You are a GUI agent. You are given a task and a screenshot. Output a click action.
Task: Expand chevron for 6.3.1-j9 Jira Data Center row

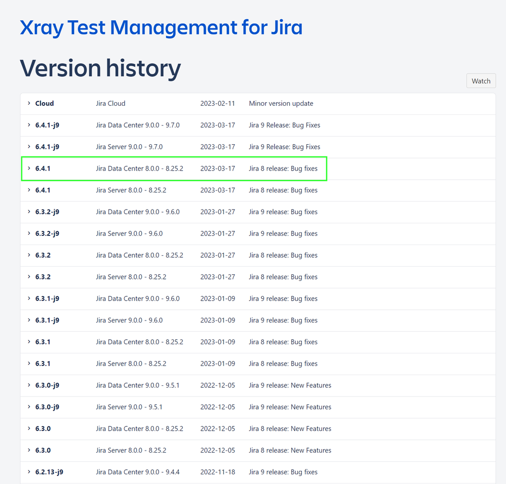pos(29,298)
